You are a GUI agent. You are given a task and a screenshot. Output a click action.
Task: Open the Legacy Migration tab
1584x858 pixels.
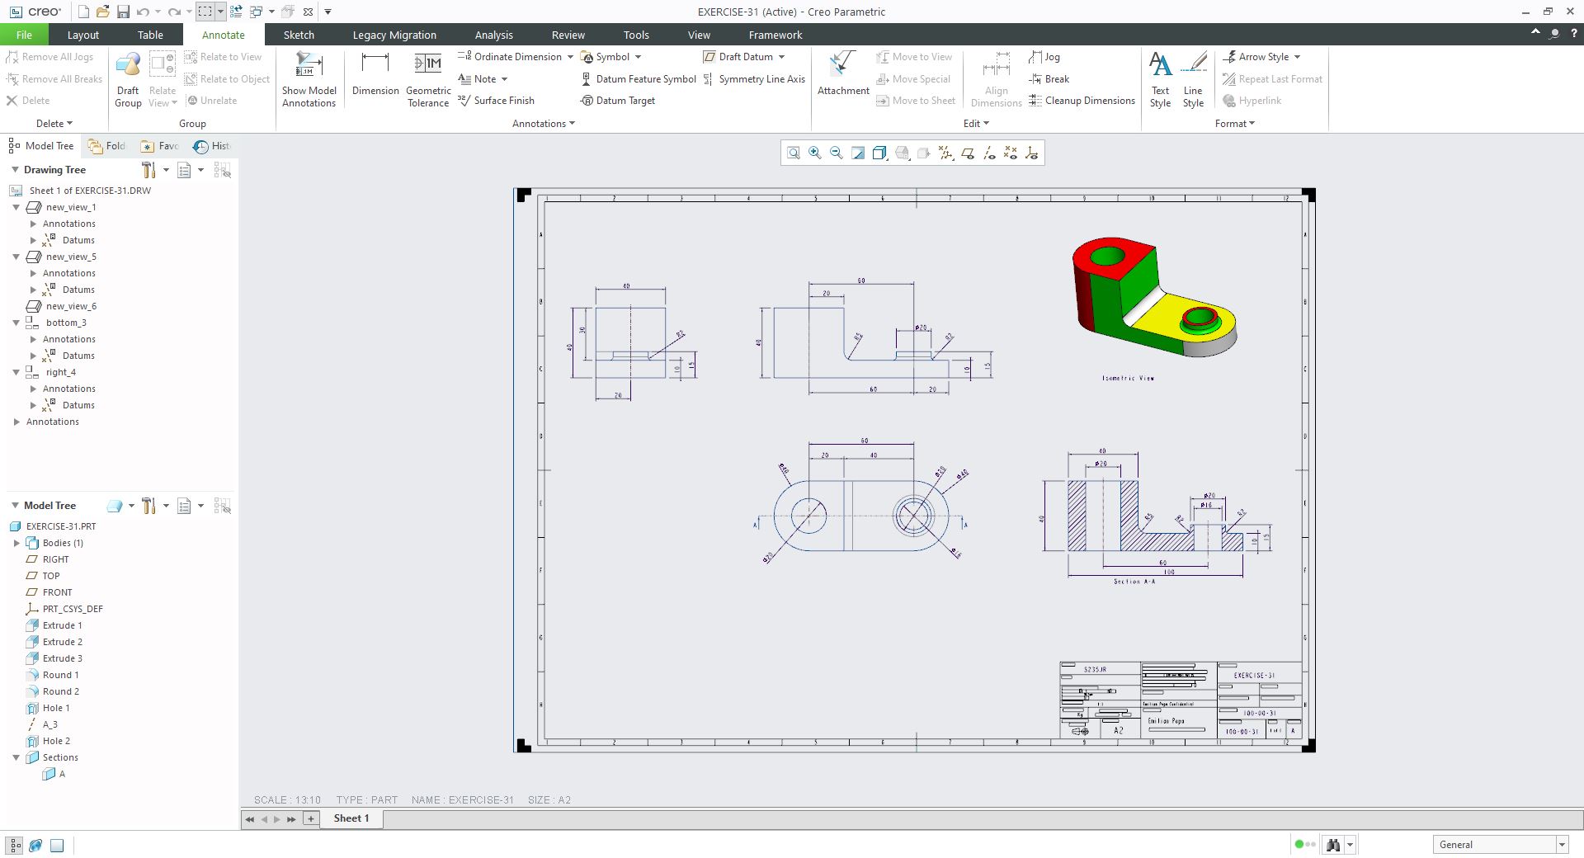tap(394, 35)
